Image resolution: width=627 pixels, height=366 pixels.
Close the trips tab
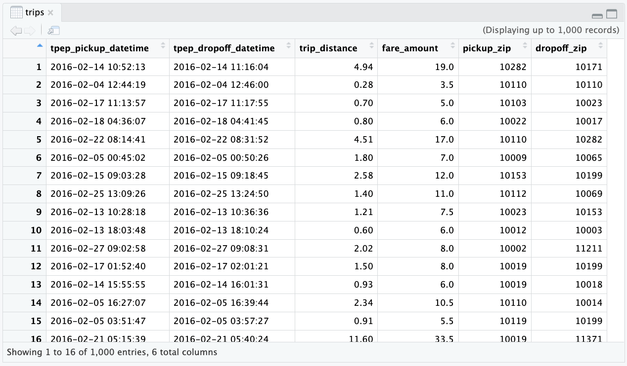50,13
